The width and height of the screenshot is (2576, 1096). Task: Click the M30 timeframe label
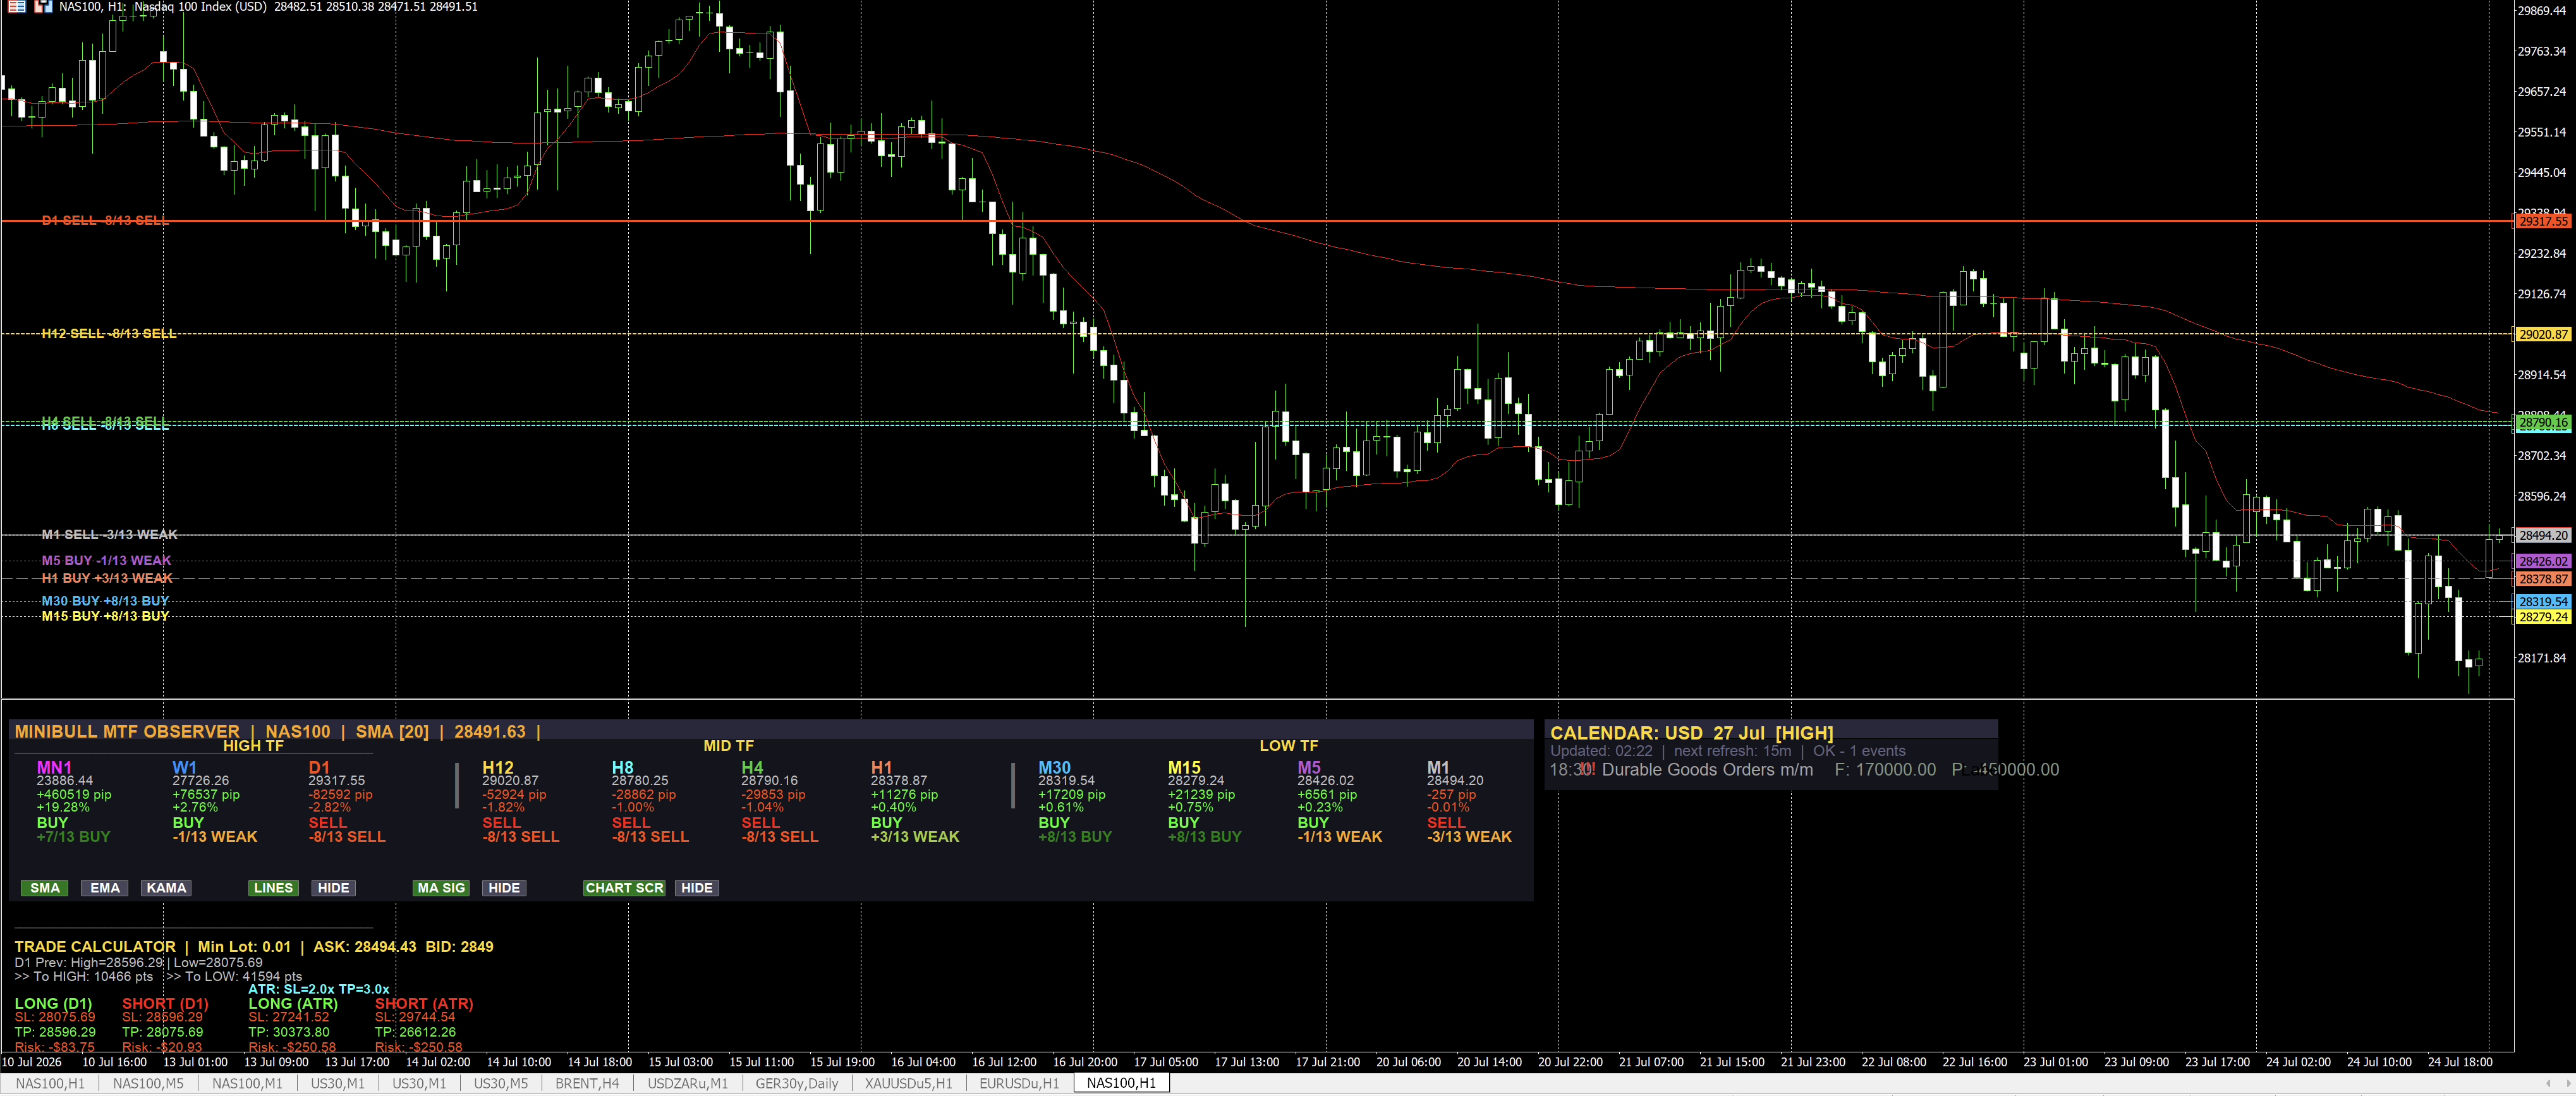1054,767
